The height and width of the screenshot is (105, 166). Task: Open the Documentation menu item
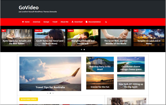click(95, 22)
